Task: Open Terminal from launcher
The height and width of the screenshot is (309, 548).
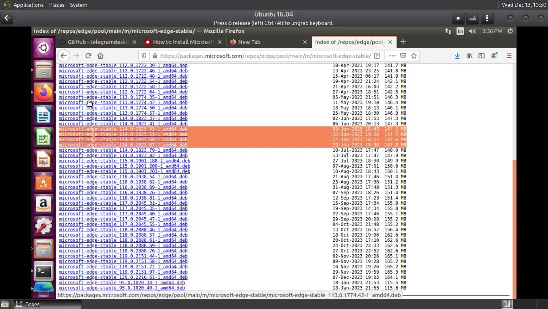Action: pos(44,271)
